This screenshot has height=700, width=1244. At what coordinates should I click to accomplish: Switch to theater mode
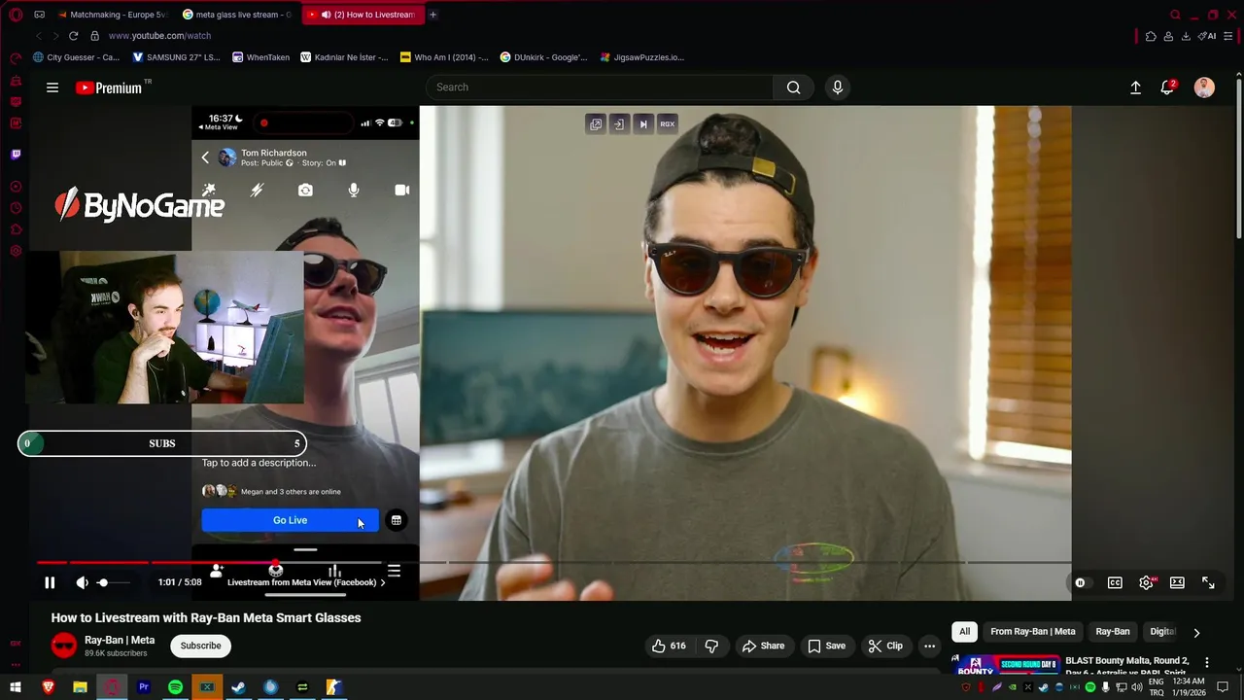coord(1177,582)
